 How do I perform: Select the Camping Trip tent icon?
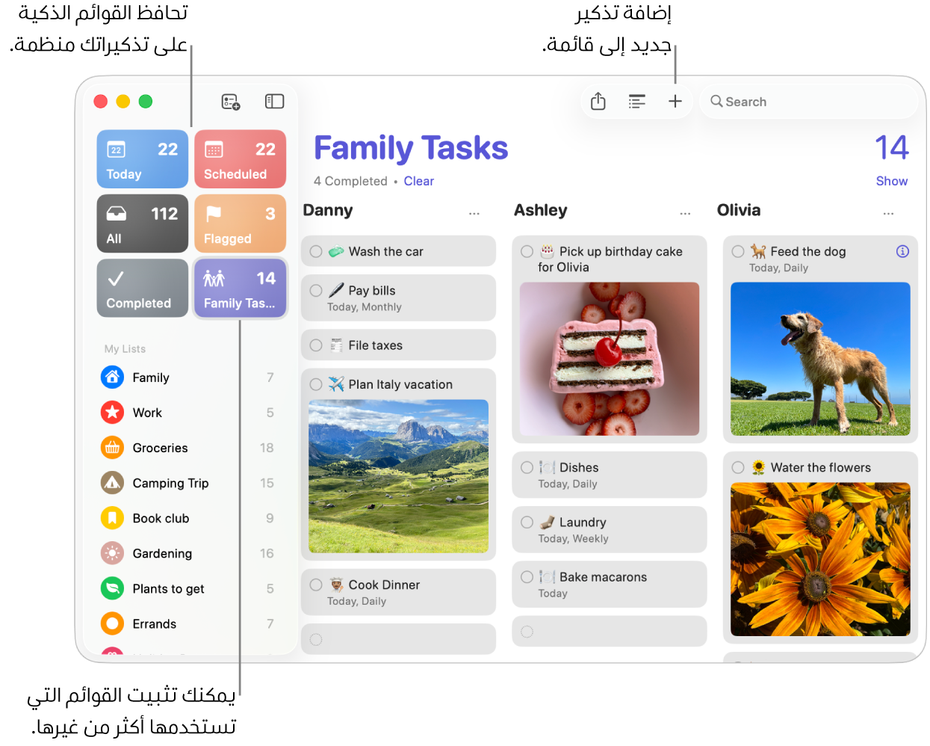(x=112, y=483)
